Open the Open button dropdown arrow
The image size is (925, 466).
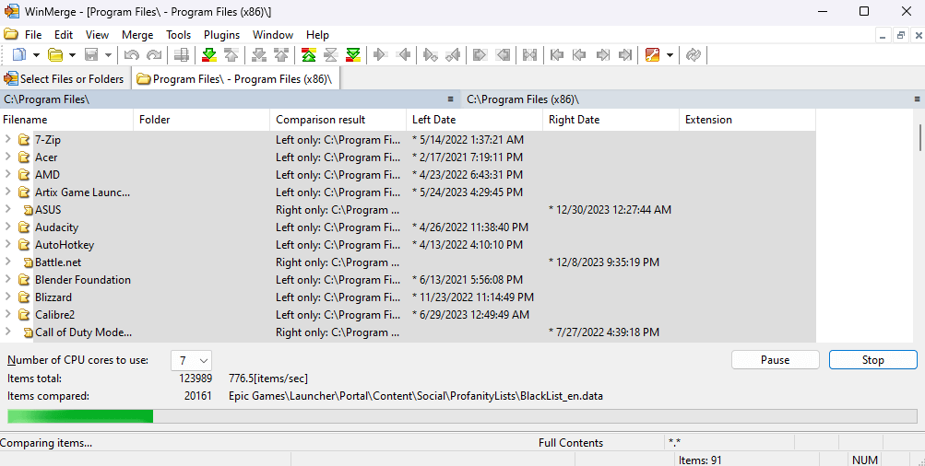tap(72, 55)
